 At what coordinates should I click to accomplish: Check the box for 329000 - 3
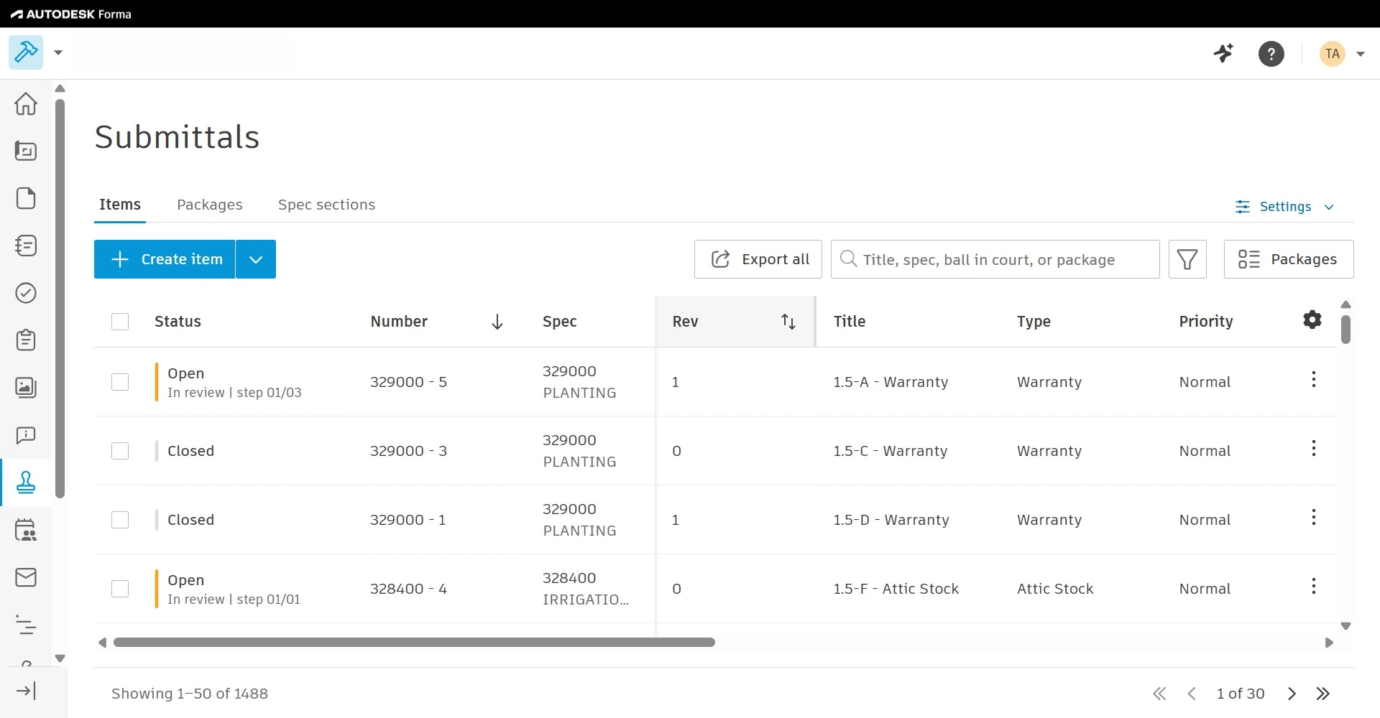point(120,451)
